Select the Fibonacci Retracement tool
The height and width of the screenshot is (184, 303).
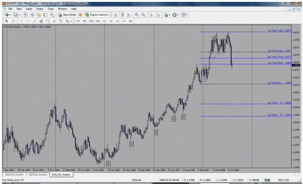tap(48, 21)
